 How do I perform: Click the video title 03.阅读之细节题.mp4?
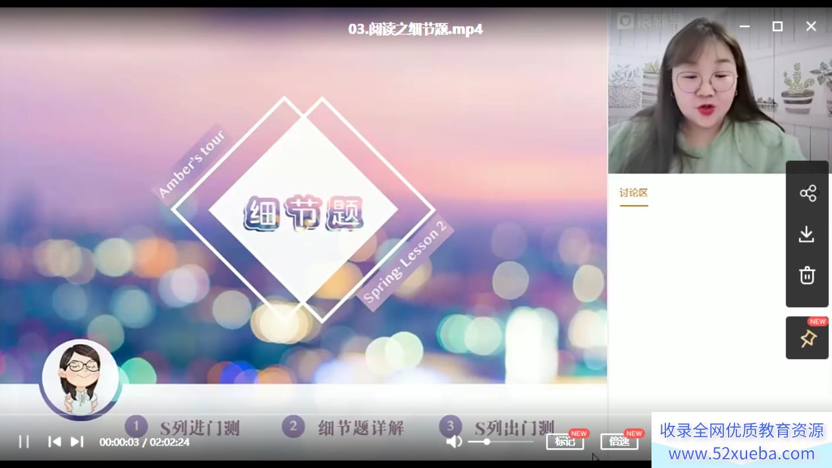tap(416, 29)
